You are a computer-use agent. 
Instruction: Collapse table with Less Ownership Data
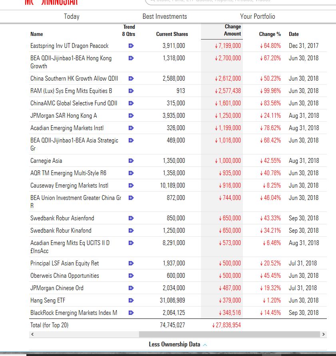point(178,344)
